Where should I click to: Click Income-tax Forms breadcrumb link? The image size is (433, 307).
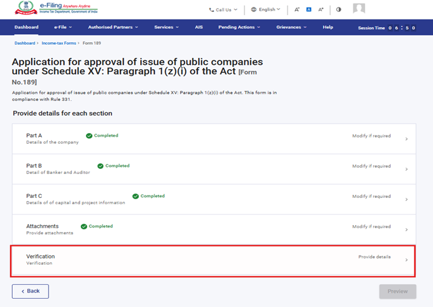[59, 43]
